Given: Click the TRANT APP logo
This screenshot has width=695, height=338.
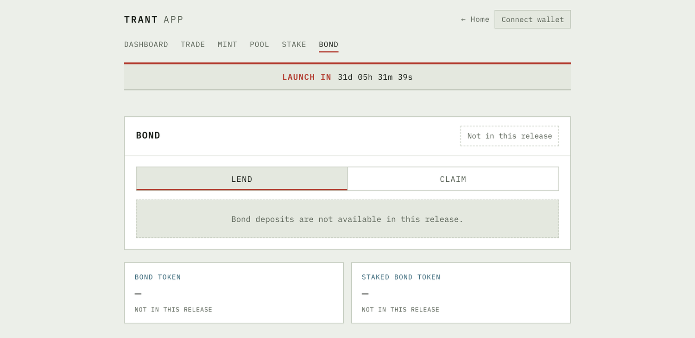Looking at the screenshot, I should coord(154,19).
